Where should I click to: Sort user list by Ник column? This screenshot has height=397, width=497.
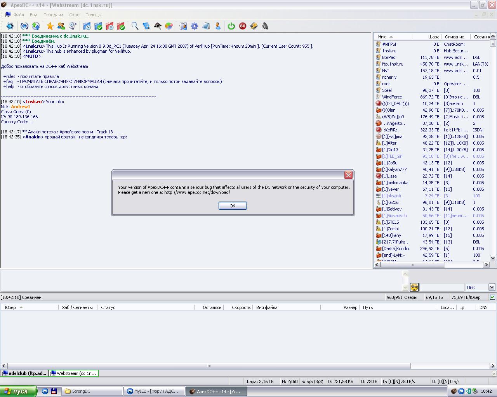click(x=393, y=37)
